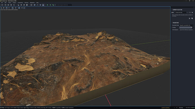Click the Normalspace input value field
The width and height of the screenshot is (195, 109).
click(x=186, y=30)
